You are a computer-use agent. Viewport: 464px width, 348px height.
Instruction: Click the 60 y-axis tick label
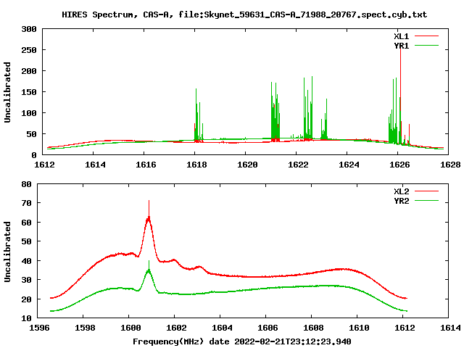[27, 223]
